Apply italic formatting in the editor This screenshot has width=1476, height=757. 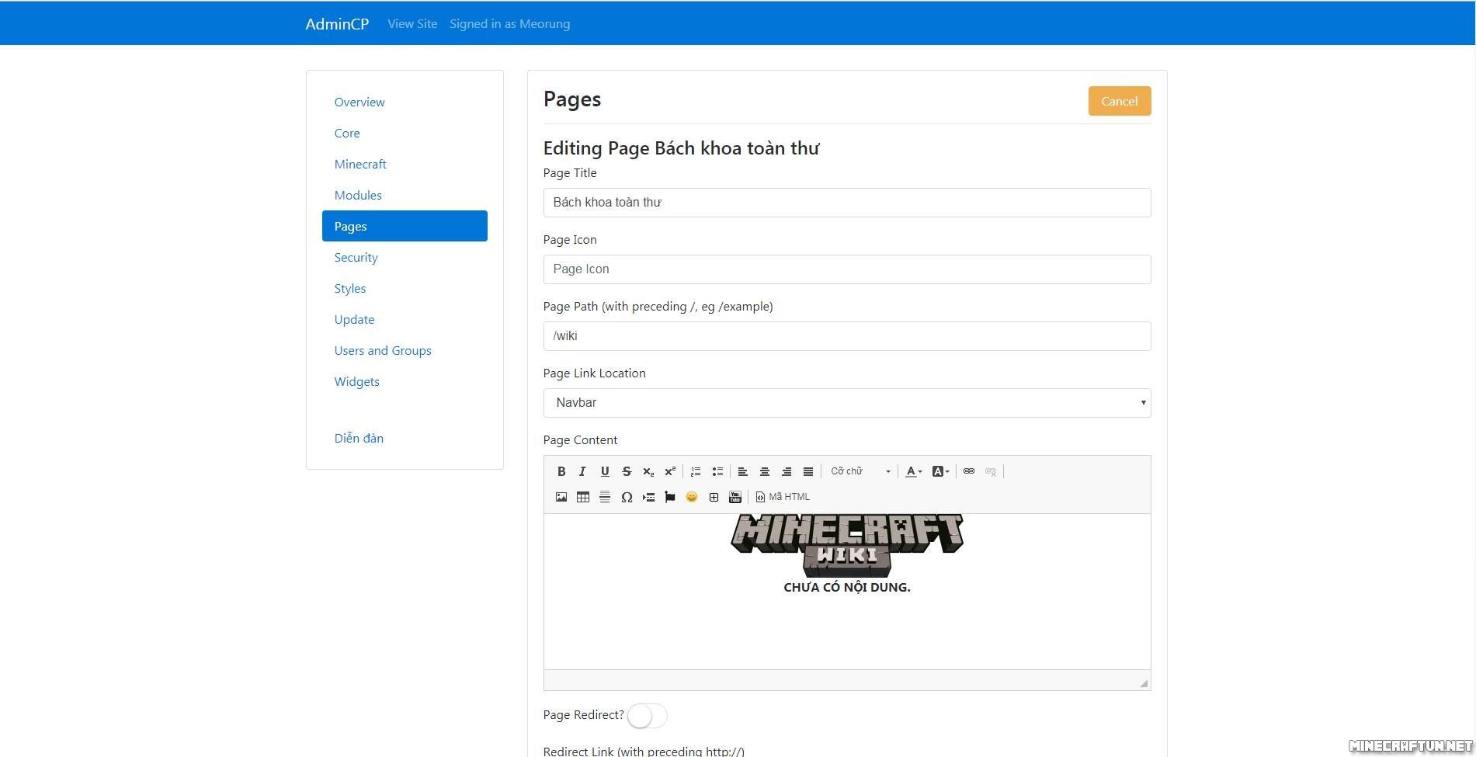[582, 471]
